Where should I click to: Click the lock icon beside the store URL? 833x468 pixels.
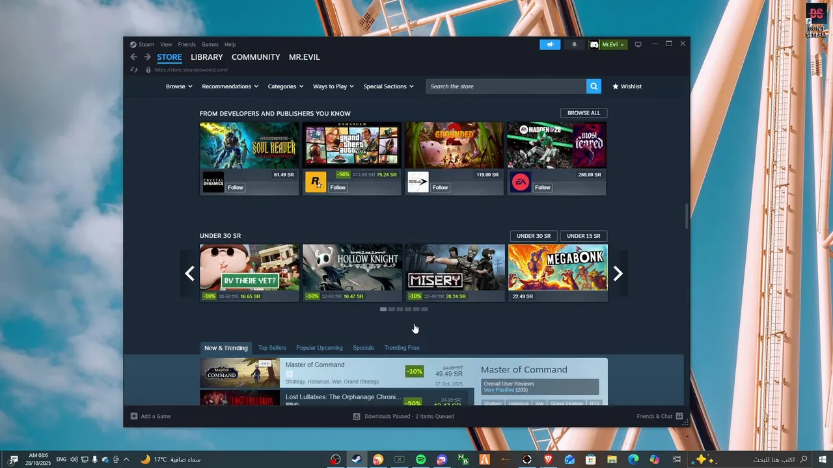pyautogui.click(x=148, y=70)
